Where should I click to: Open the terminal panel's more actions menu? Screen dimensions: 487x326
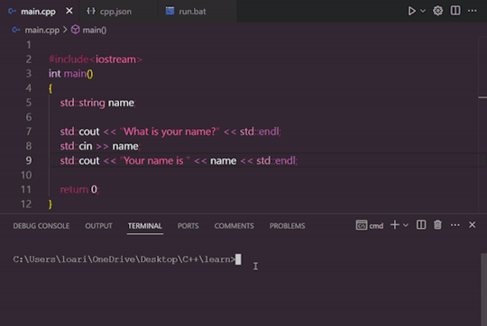pos(455,225)
